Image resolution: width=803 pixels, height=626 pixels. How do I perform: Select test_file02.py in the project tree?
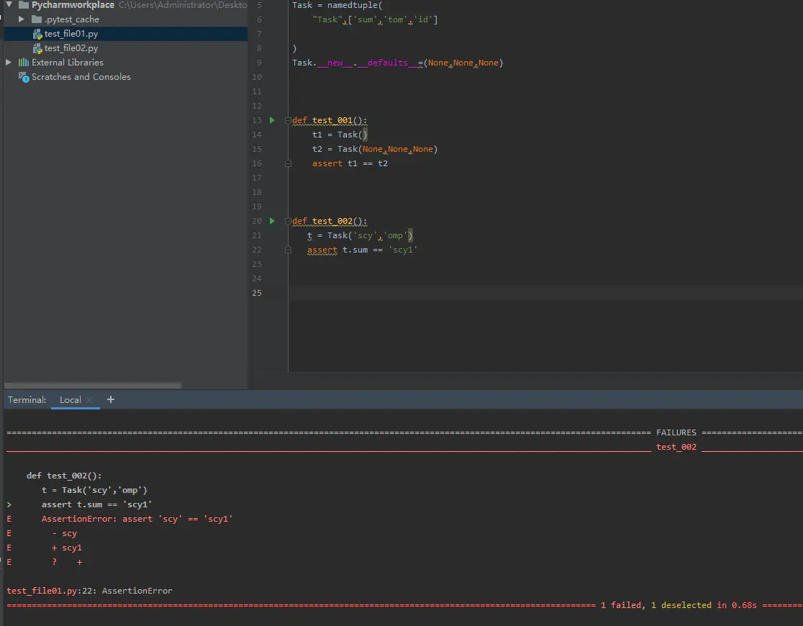tap(125, 48)
